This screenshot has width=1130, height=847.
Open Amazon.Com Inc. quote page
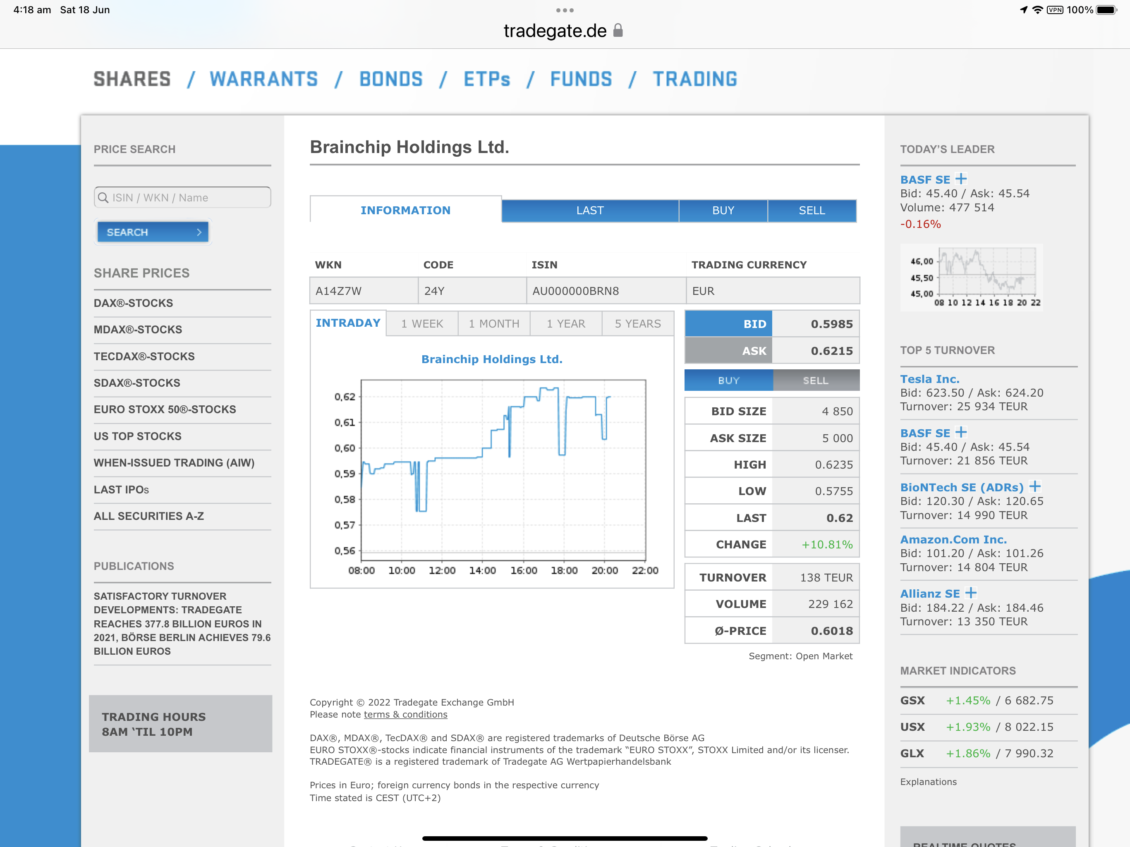(953, 539)
